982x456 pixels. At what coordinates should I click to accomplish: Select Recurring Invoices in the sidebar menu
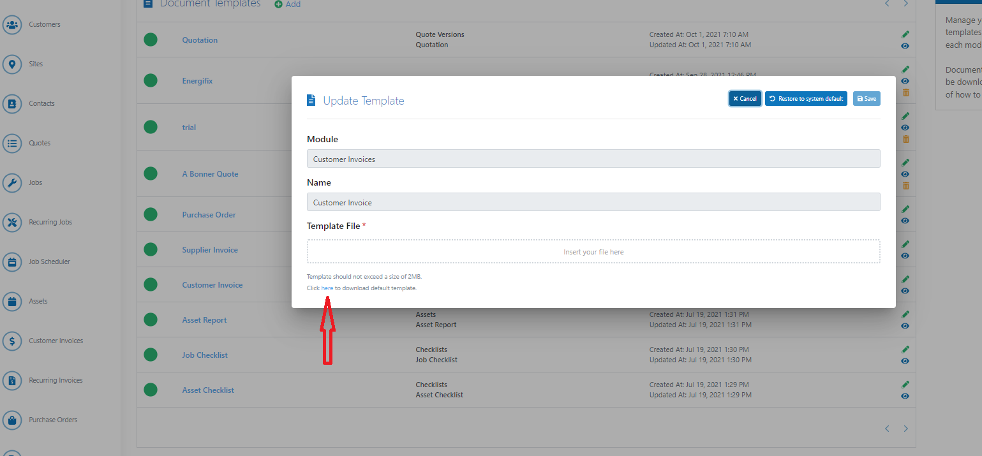(56, 381)
